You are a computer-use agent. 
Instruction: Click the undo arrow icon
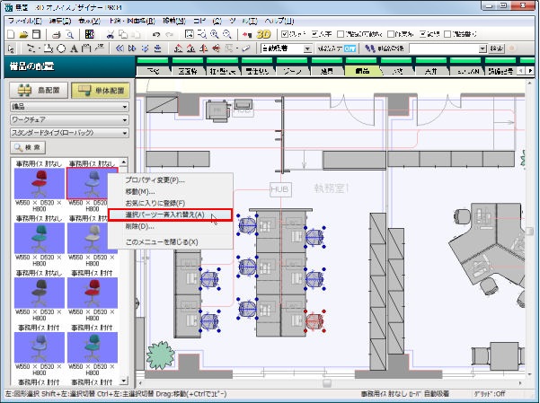155,33
